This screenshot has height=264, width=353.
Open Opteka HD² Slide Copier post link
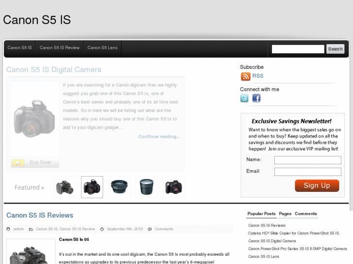293,233
